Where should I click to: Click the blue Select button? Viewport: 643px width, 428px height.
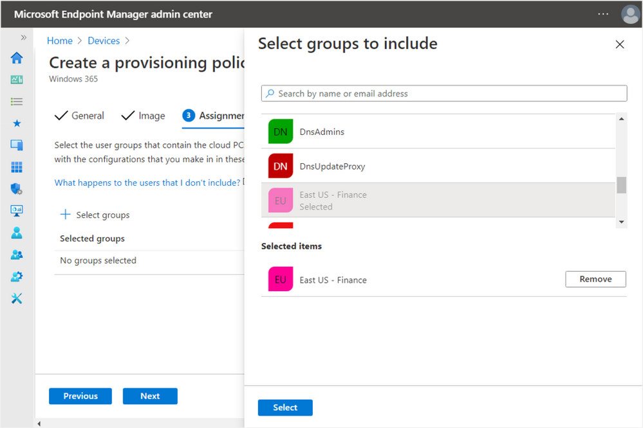click(285, 407)
